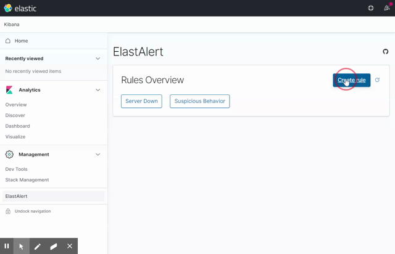Open Visualize in navigation

[x=15, y=137]
